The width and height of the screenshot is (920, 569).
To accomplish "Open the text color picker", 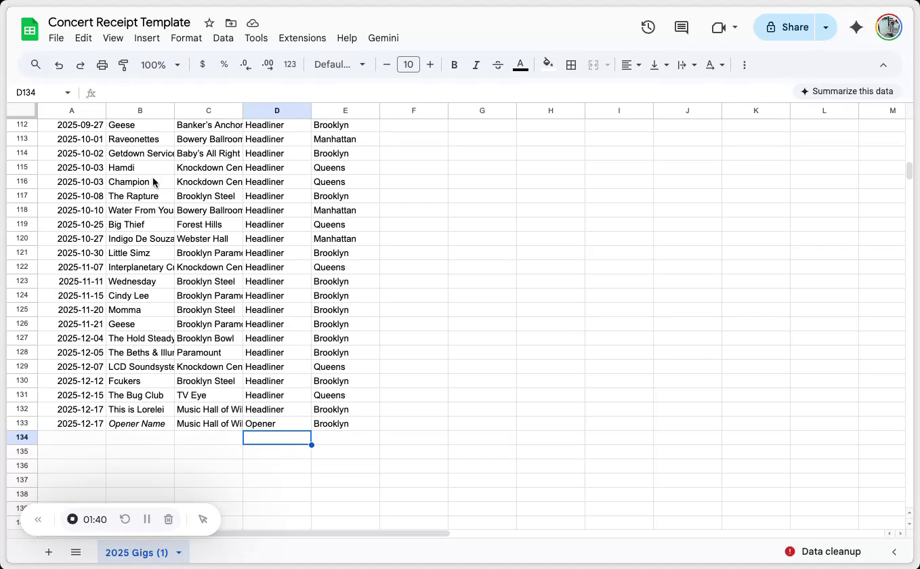I will pos(520,65).
